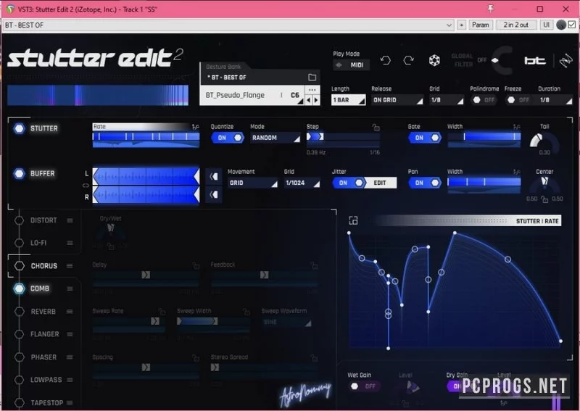The image size is (580, 411).
Task: Click the undo arrow icon
Action: point(385,60)
